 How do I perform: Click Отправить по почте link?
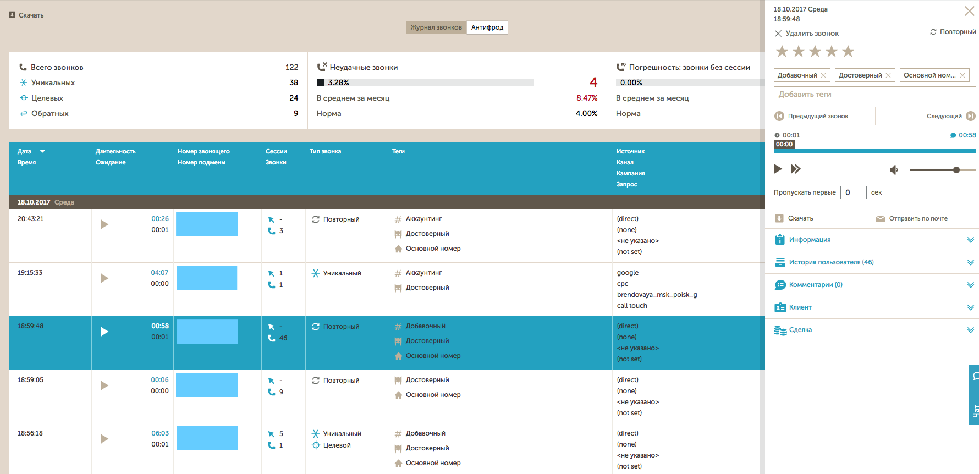click(x=917, y=218)
